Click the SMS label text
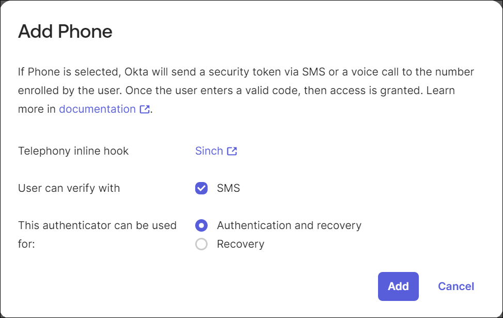 (229, 188)
